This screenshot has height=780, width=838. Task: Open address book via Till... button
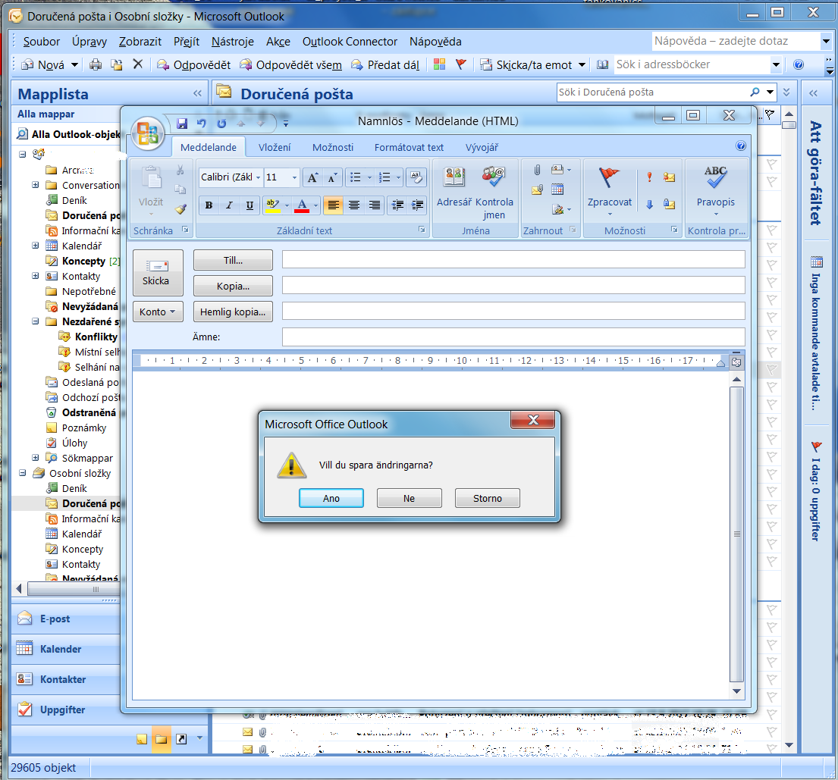click(233, 260)
